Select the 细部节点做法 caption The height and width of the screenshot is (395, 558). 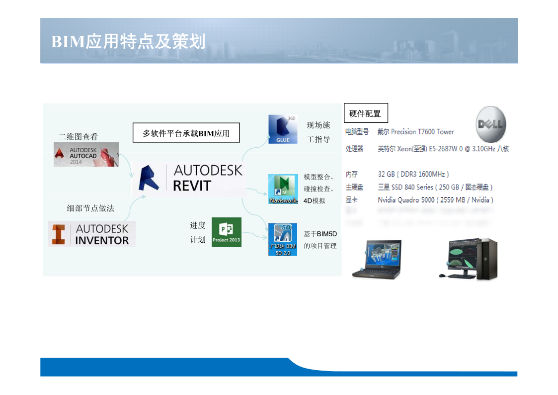90,208
